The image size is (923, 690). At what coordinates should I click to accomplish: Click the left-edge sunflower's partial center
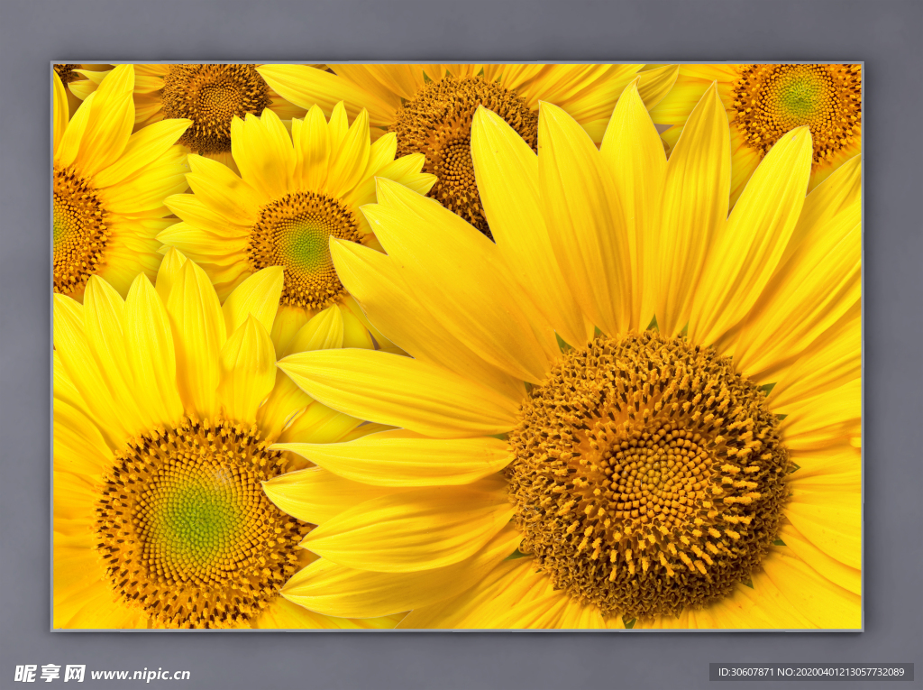74,231
